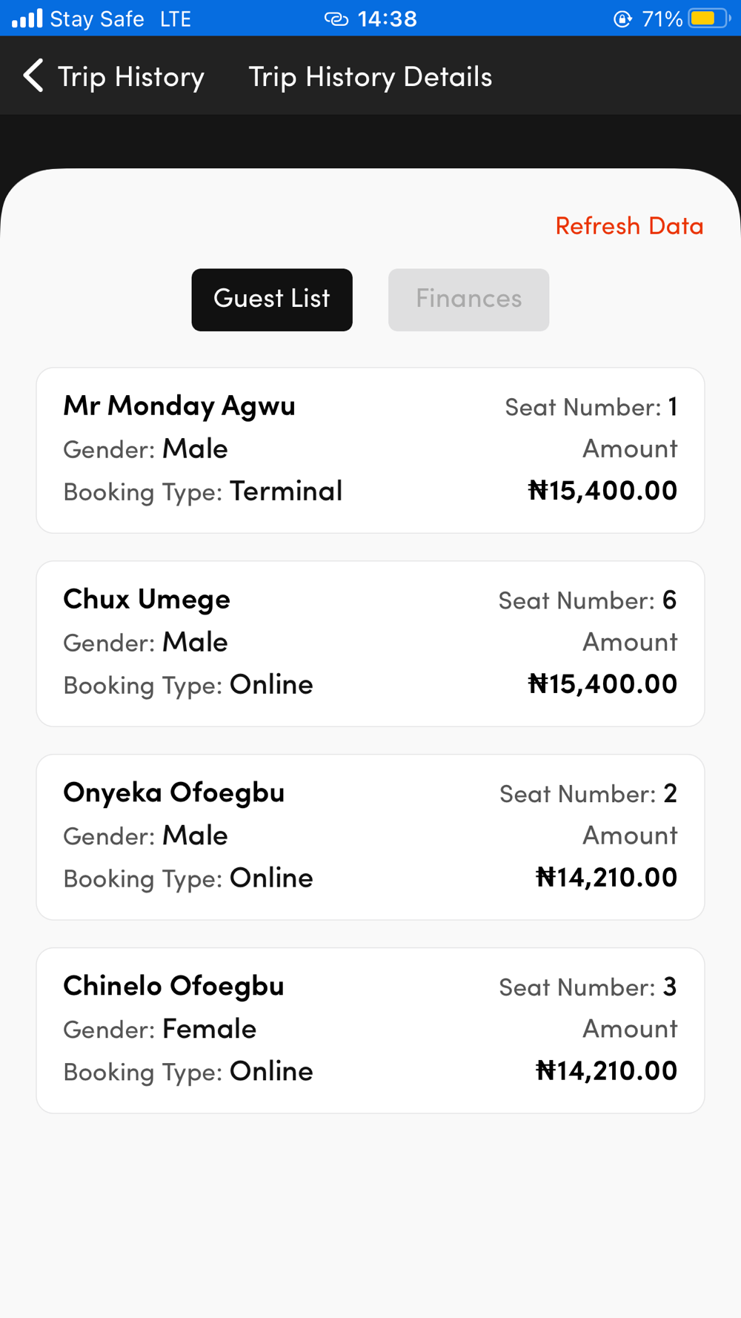The height and width of the screenshot is (1318, 741).
Task: Tap the 14:38 clock in status bar
Action: (x=388, y=19)
